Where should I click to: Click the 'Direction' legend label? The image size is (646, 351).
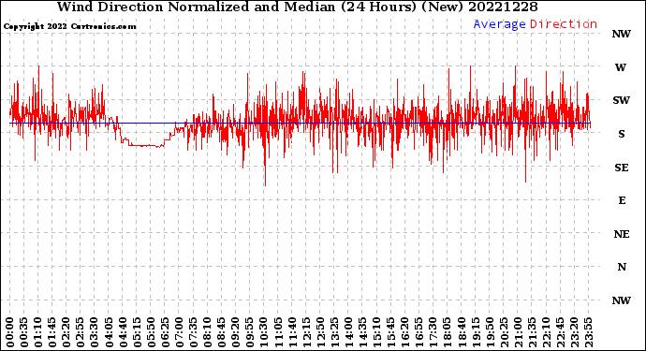pos(564,24)
